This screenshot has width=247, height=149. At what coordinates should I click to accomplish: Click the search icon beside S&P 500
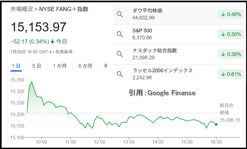point(120,34)
